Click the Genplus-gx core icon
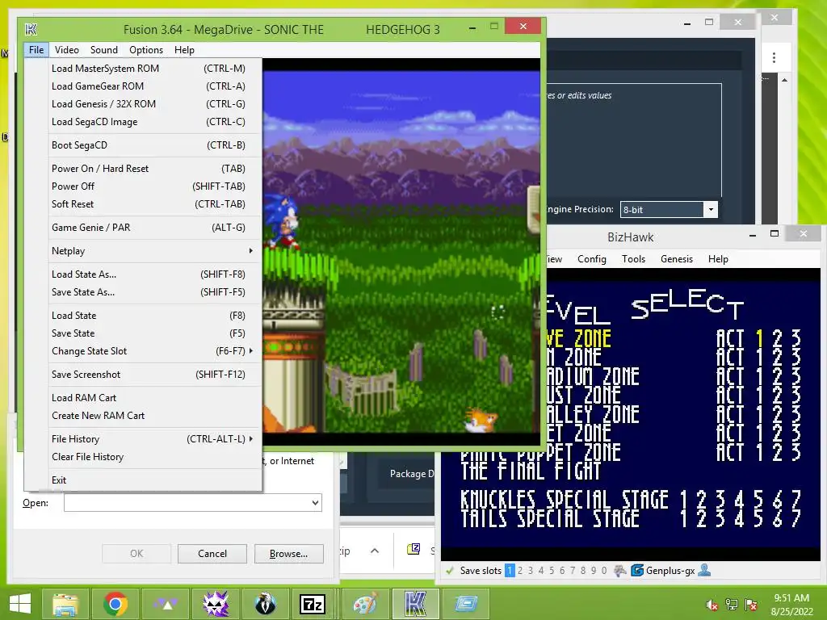 tap(637, 571)
